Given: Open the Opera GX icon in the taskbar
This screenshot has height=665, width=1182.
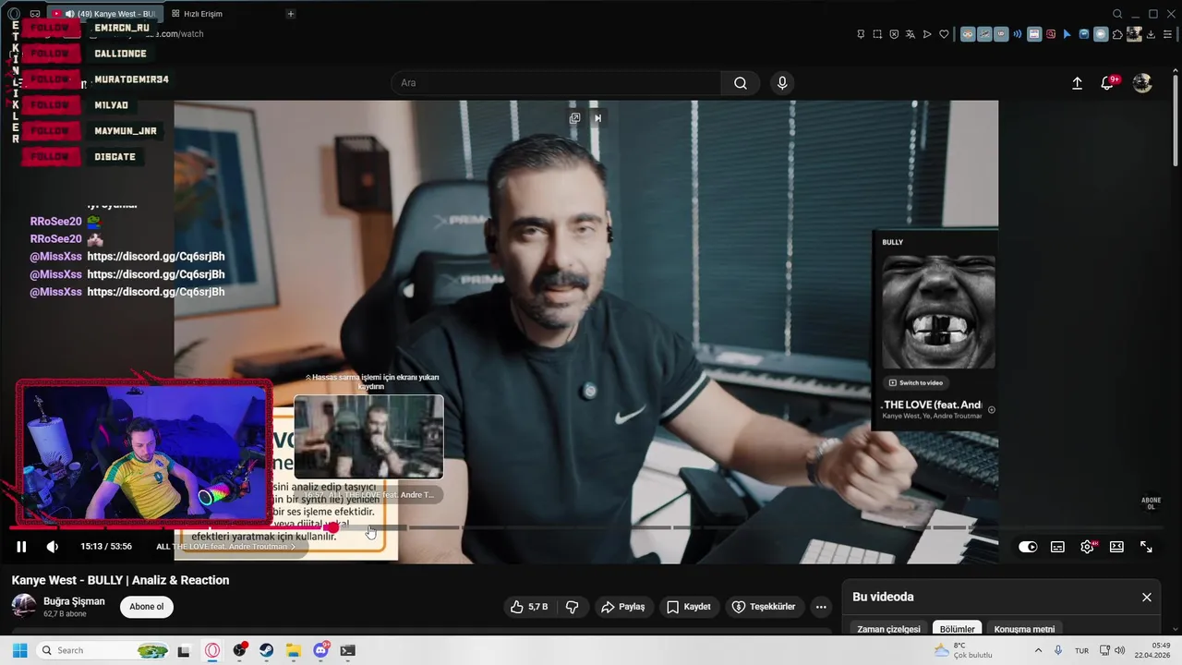Looking at the screenshot, I should pos(212,650).
